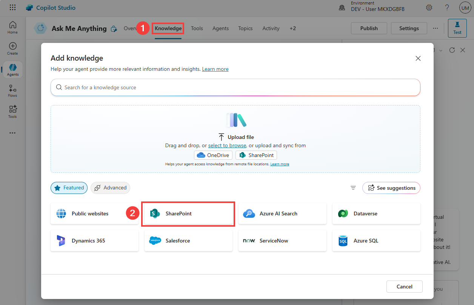Screen dimensions: 474x305
Task: Click the help question mark icon
Action: [447, 8]
